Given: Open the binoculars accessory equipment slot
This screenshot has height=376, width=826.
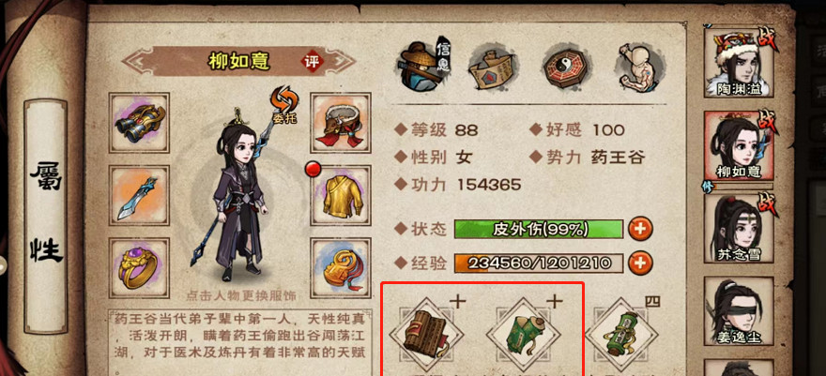Looking at the screenshot, I should coord(140,123).
